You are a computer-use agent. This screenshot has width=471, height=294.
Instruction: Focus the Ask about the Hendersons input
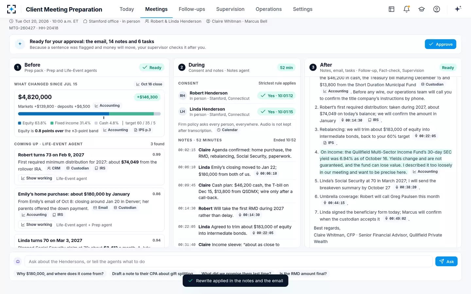click(x=229, y=261)
